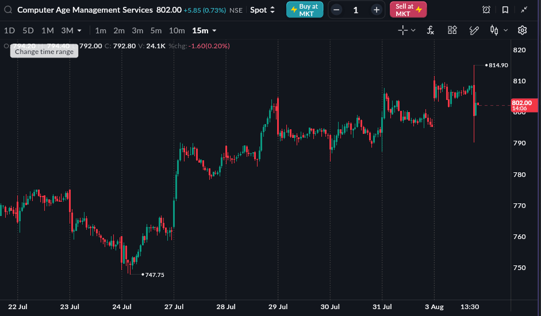Select the active 15m candle interval
This screenshot has width=541, height=316.
click(200, 30)
